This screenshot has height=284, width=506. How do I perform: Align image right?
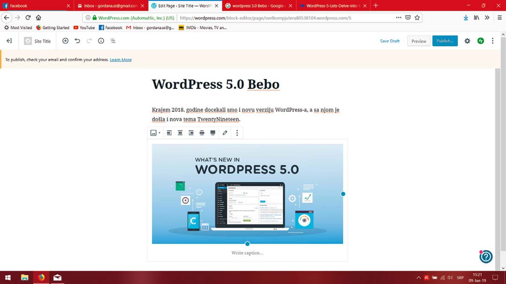pyautogui.click(x=191, y=133)
